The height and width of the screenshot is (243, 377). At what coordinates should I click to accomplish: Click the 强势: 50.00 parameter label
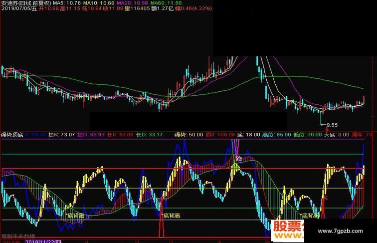tap(188, 135)
